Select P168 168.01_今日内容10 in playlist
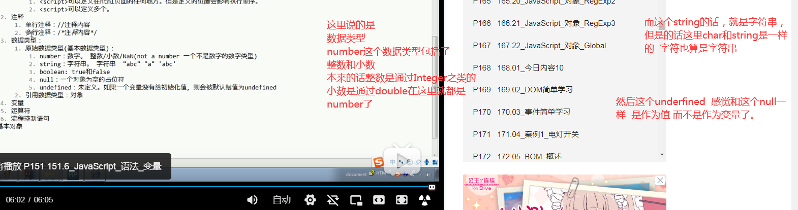798x210 pixels. 518,68
